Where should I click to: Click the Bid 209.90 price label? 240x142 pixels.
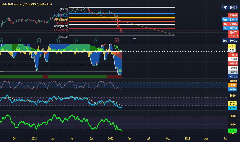click(230, 28)
